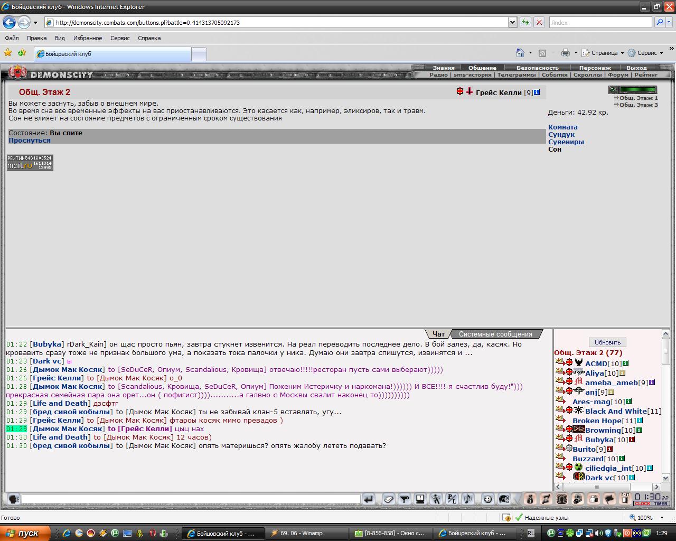Switch to the Чат tab

pyautogui.click(x=438, y=334)
